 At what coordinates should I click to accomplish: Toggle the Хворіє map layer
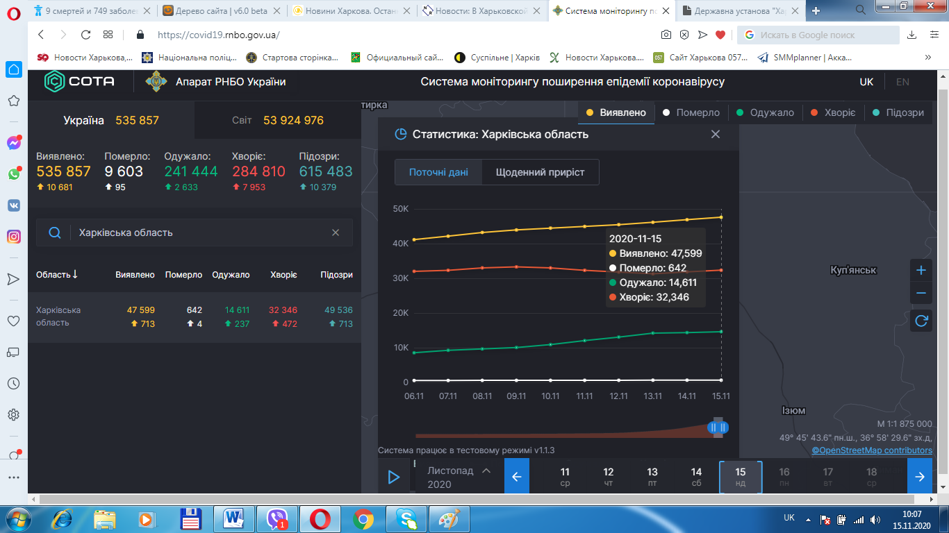(834, 112)
